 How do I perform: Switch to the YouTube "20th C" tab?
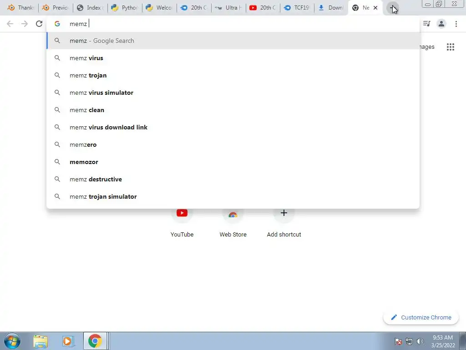(x=263, y=8)
